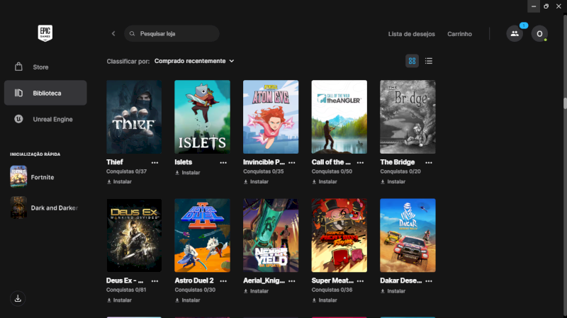This screenshot has width=567, height=318.
Task: Open the user profile avatar
Action: click(539, 34)
